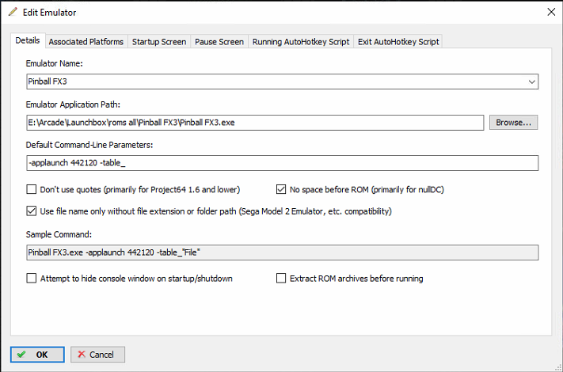563x372 pixels.
Task: Click the pencil icon in the title bar
Action: pos(13,12)
